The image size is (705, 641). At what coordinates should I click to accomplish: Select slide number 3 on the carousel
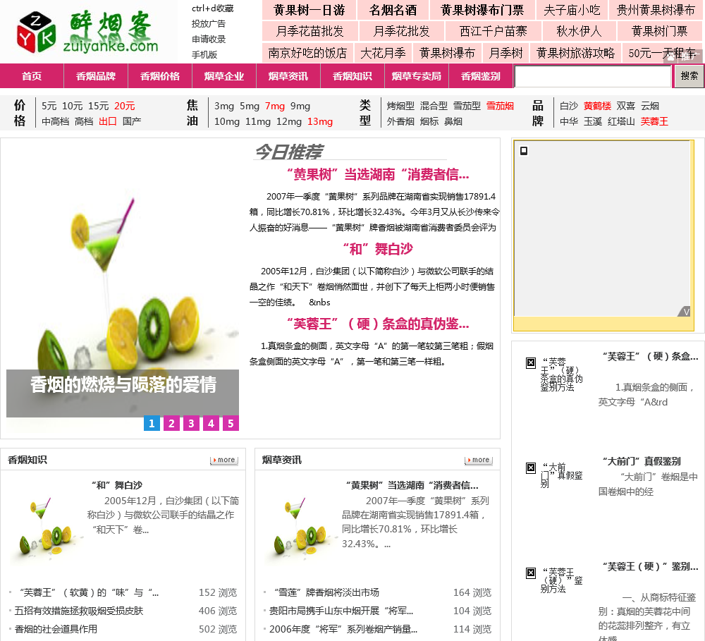[192, 423]
